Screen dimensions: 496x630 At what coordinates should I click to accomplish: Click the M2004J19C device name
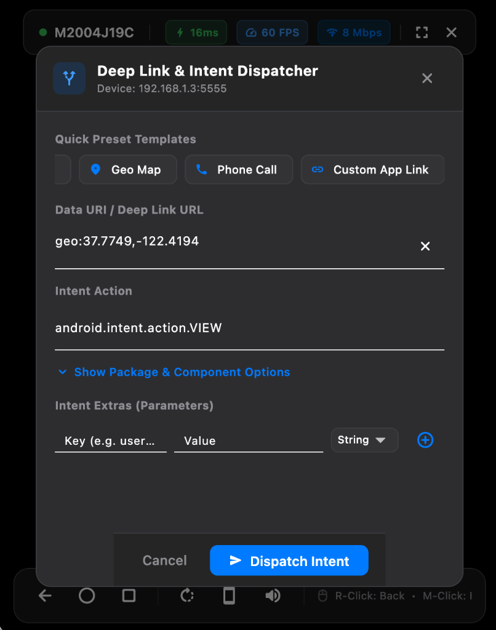94,33
